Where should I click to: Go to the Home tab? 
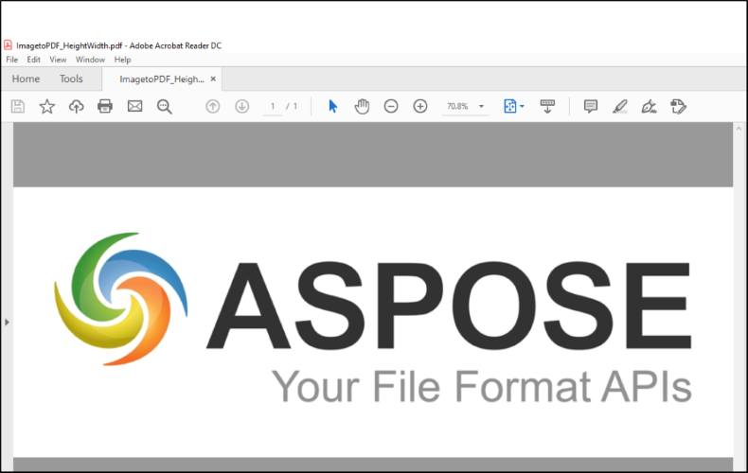[26, 79]
